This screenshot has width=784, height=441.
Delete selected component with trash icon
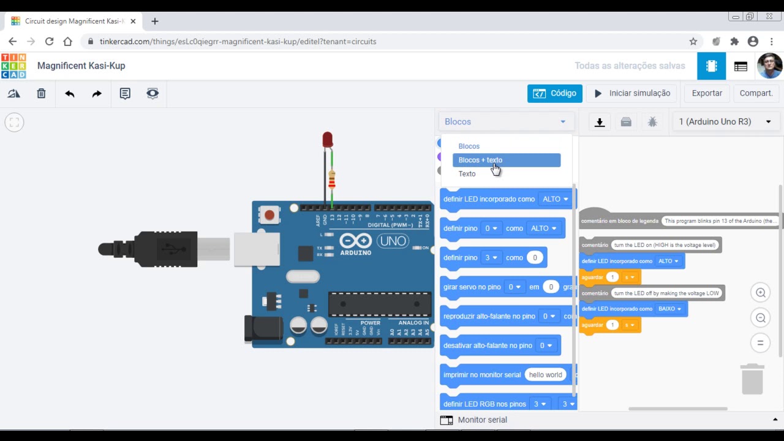point(41,94)
